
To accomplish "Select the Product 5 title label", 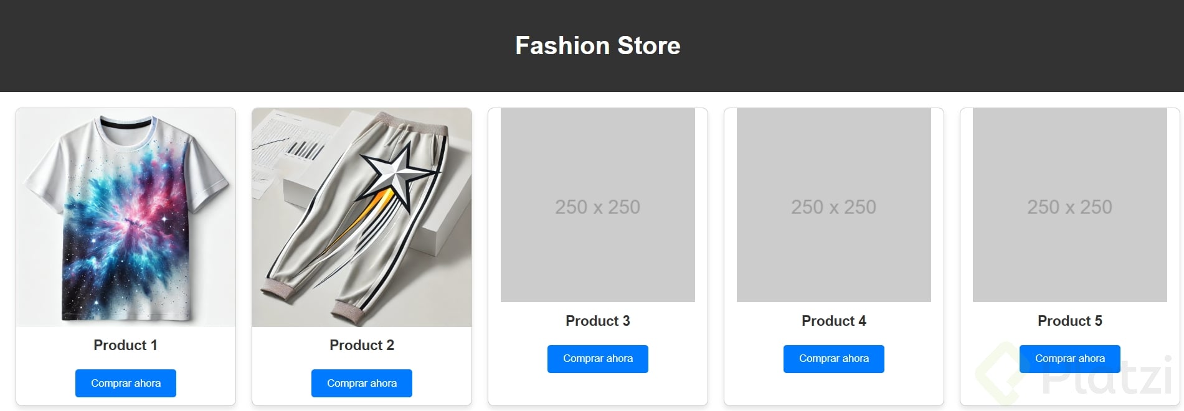I will pos(1069,321).
